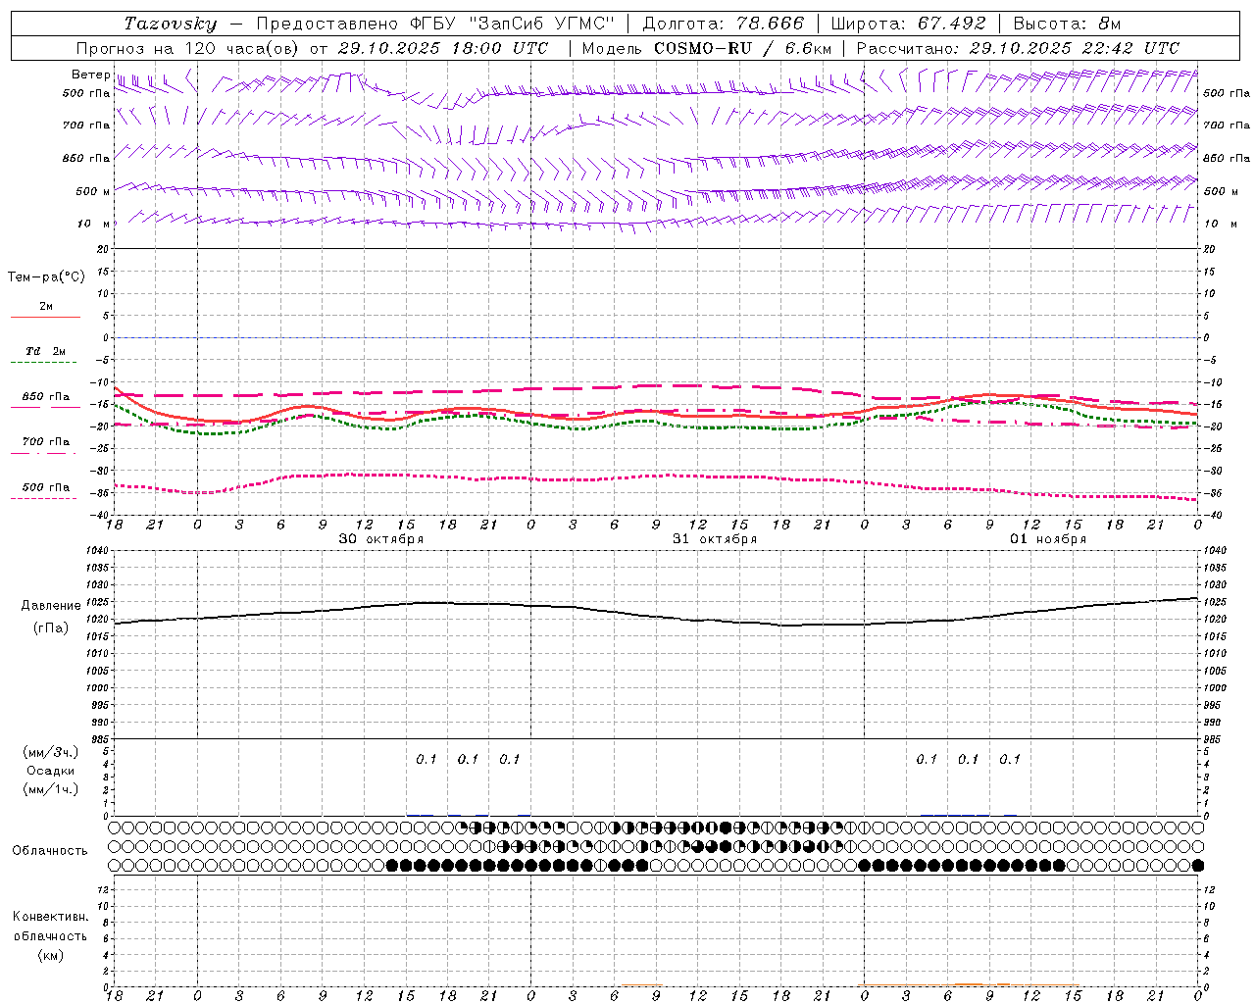Click the "Давление" pressure panel label

[51, 606]
